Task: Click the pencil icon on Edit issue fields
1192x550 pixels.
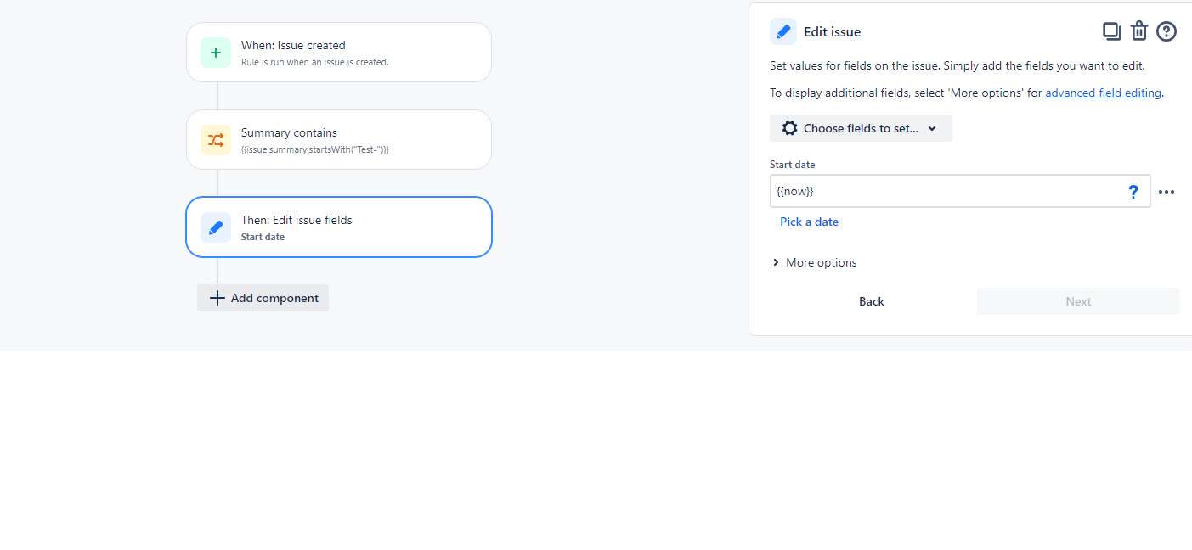Action: 215,227
